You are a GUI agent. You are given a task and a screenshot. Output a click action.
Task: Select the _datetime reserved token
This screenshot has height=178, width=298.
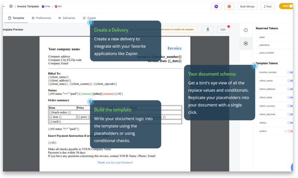tap(275, 45)
